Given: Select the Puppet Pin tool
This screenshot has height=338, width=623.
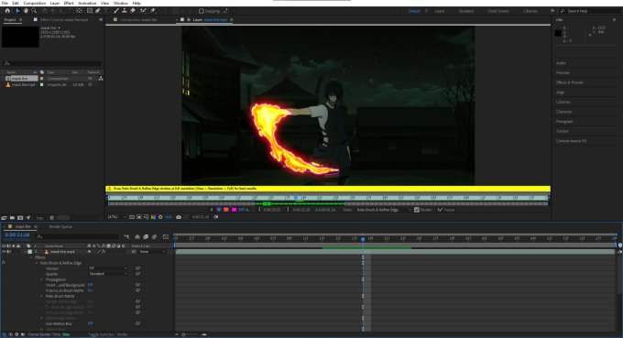Looking at the screenshot, I should click(x=153, y=11).
